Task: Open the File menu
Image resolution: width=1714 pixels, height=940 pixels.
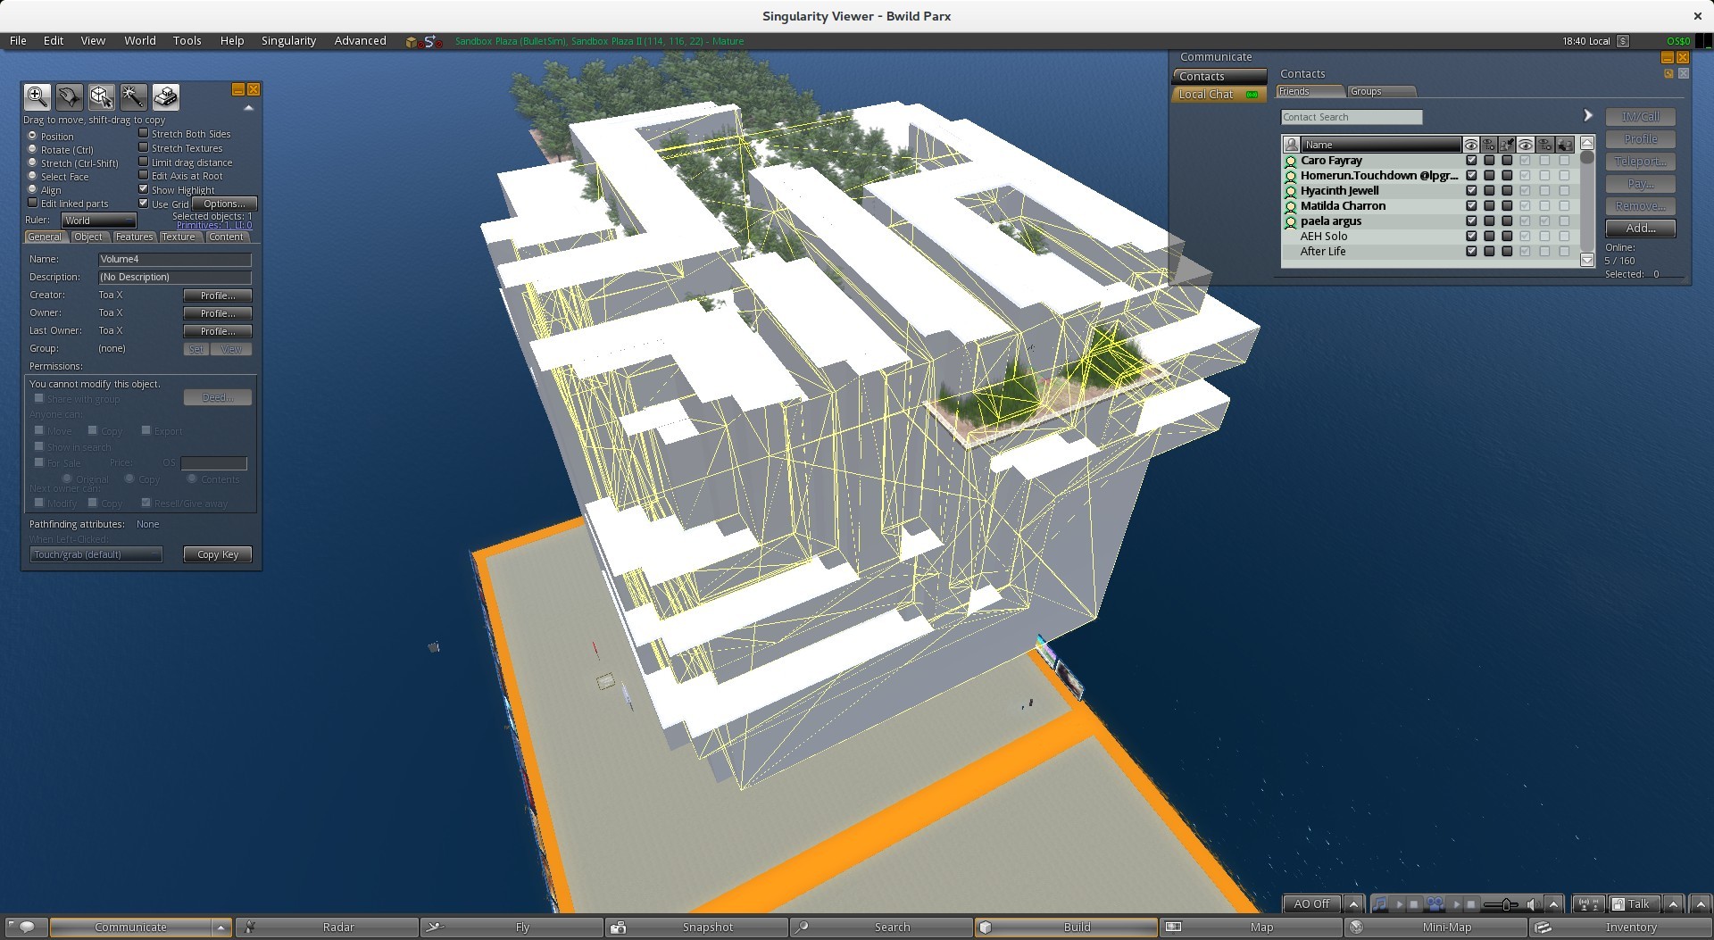Action: (x=18, y=41)
